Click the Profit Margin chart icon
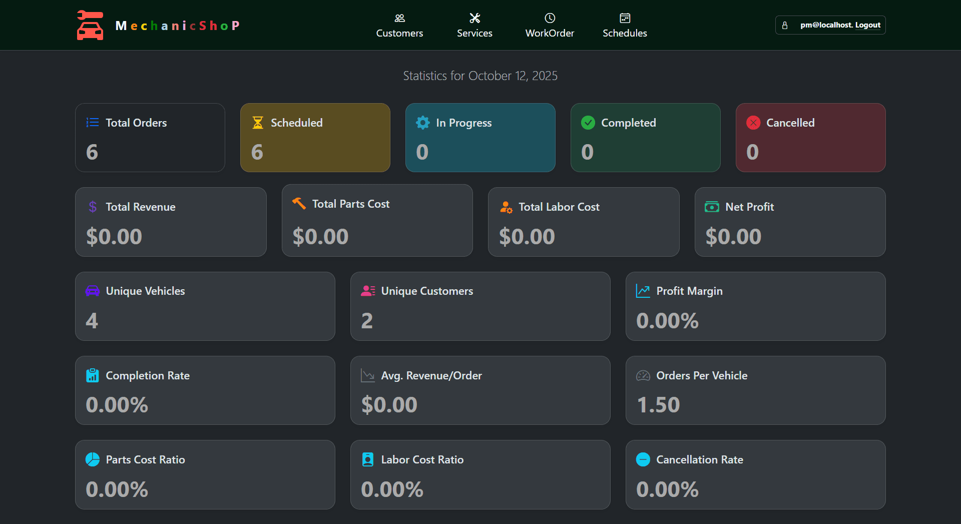Screen dimensions: 961x524 coord(643,291)
